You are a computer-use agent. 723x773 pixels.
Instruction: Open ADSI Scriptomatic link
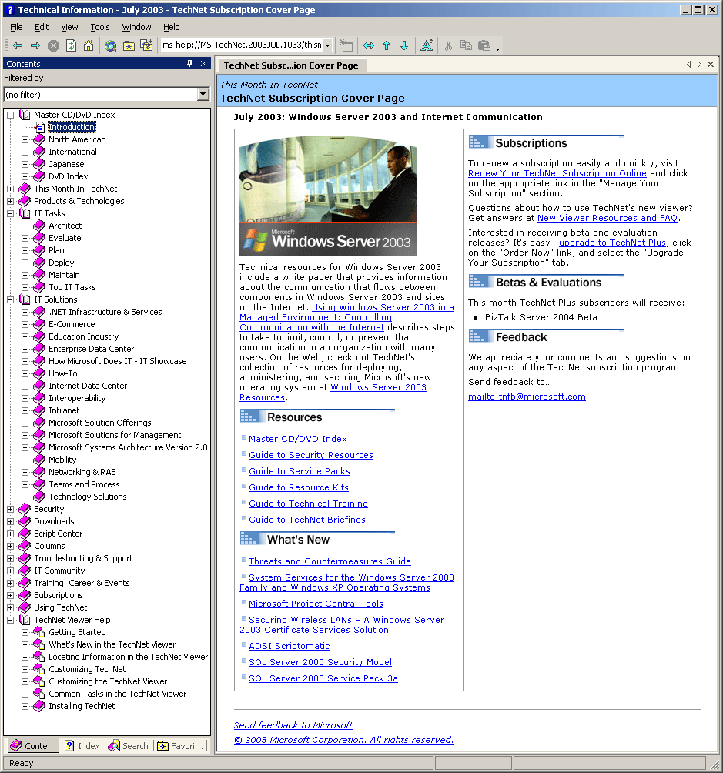pos(289,646)
